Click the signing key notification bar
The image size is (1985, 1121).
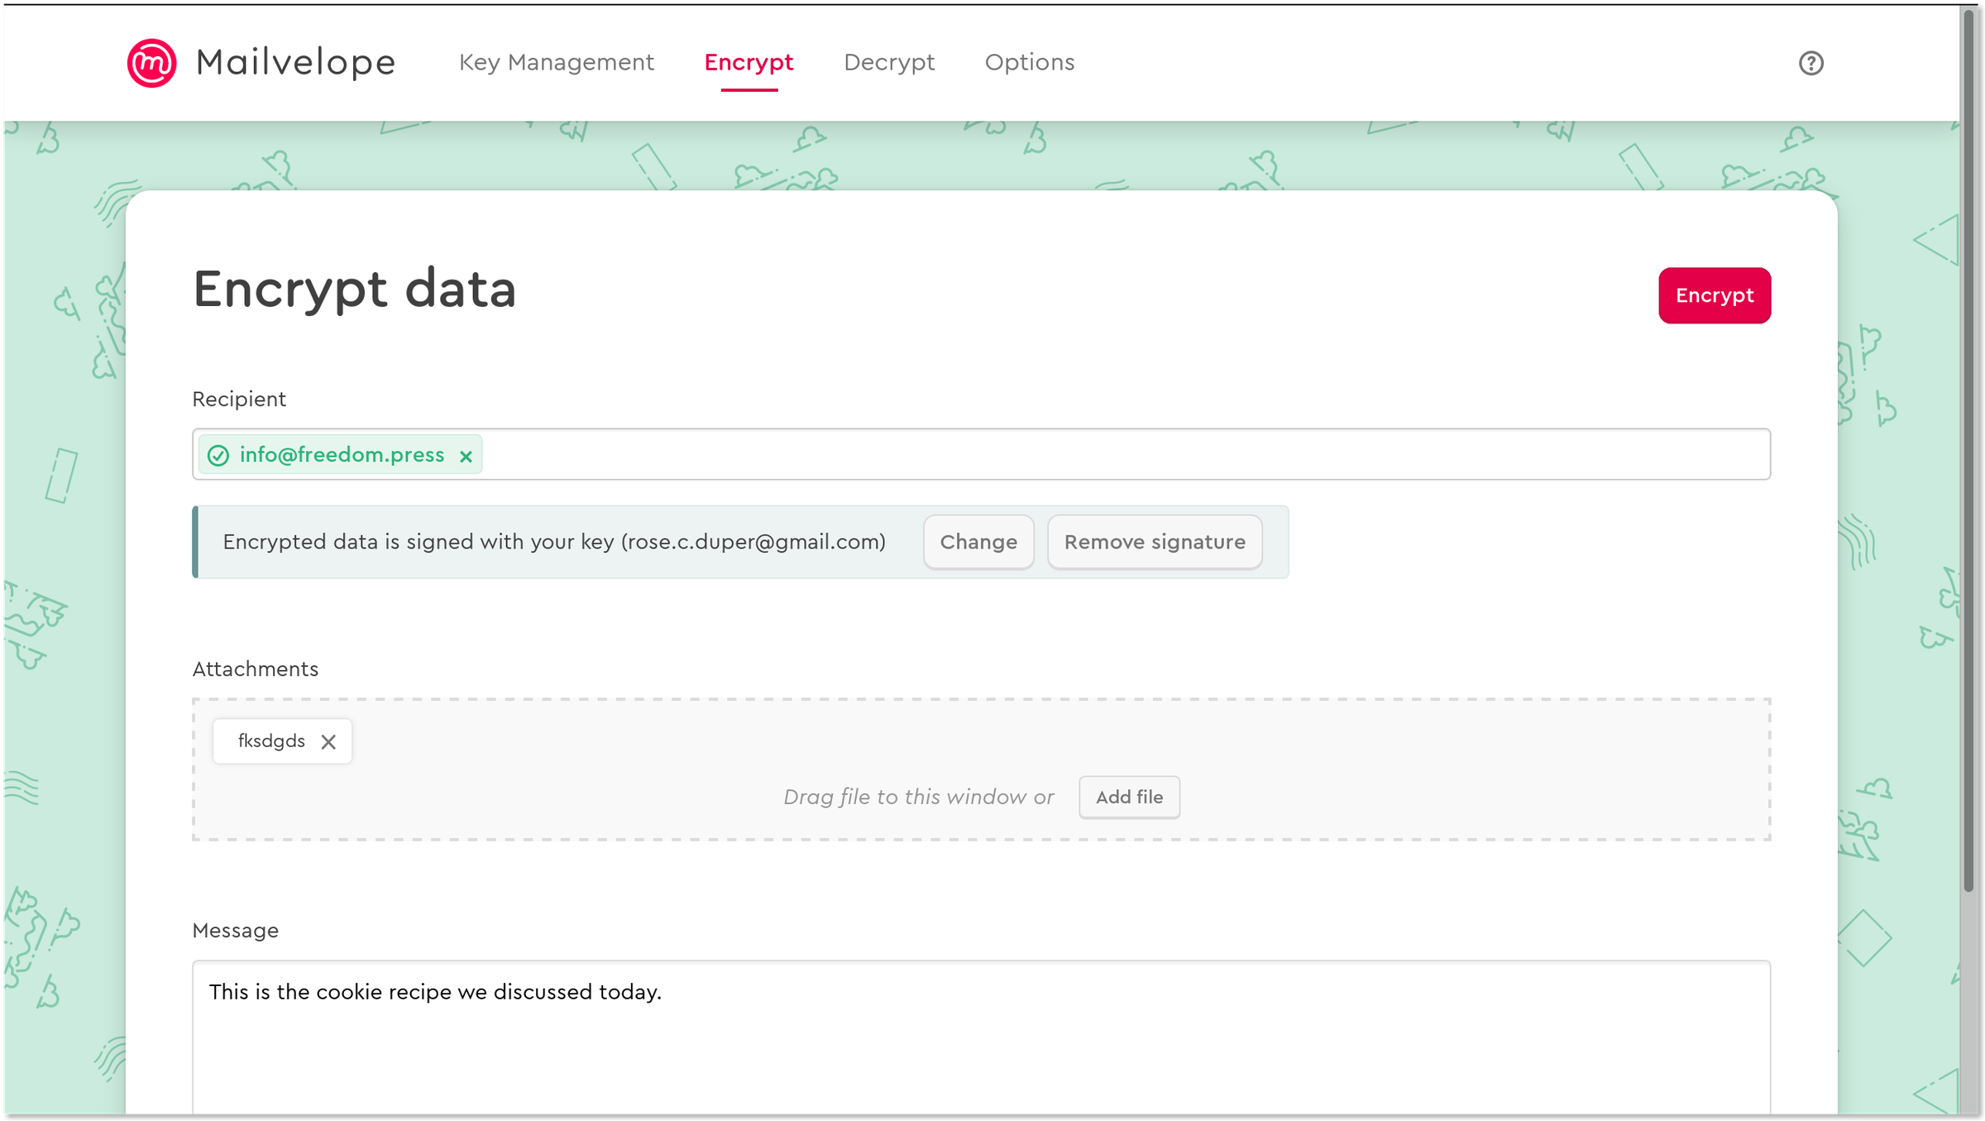[x=554, y=542]
